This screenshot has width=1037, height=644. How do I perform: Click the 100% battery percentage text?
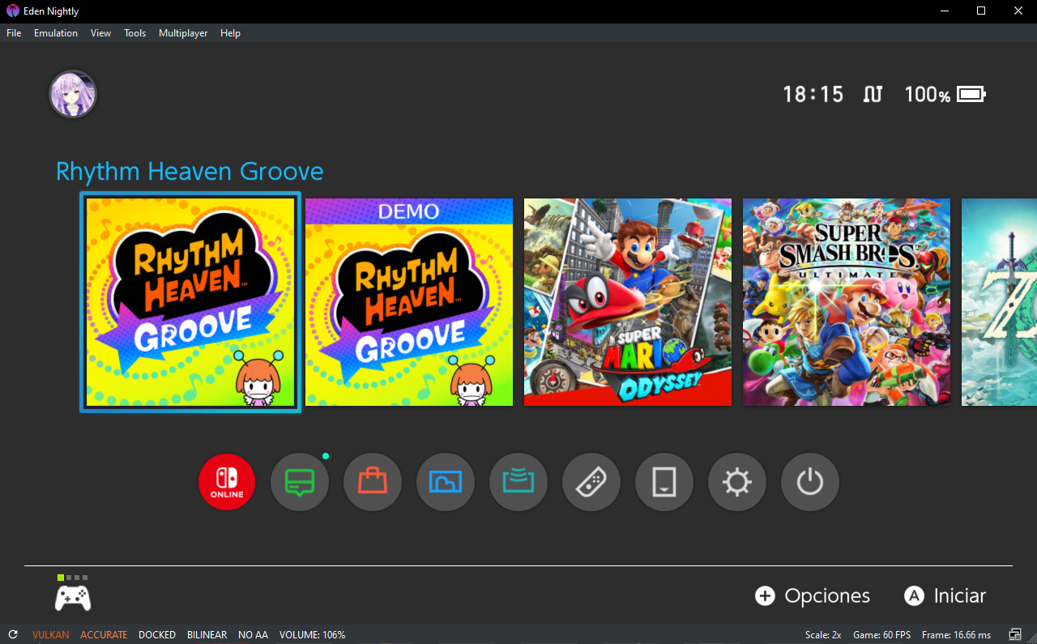pos(928,94)
